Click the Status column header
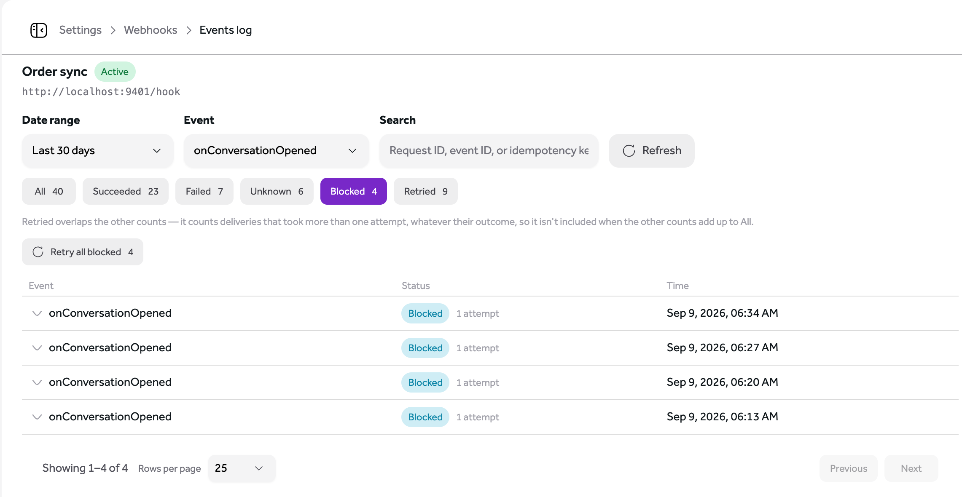962x497 pixels. coord(416,286)
